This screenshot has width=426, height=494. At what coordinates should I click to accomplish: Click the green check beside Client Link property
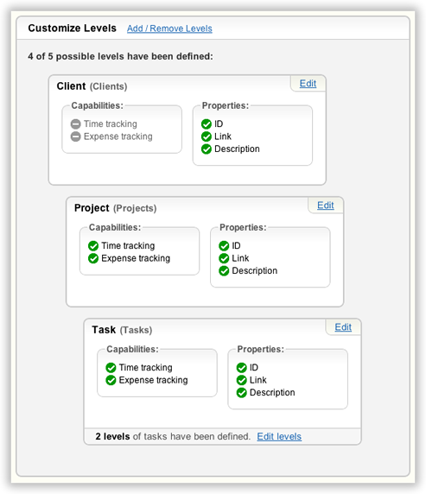click(x=207, y=136)
